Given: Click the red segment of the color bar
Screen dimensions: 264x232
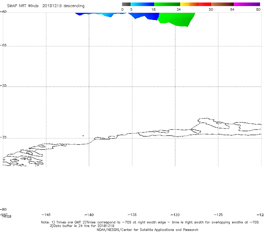Looking at the screenshot, I should 205,4.
